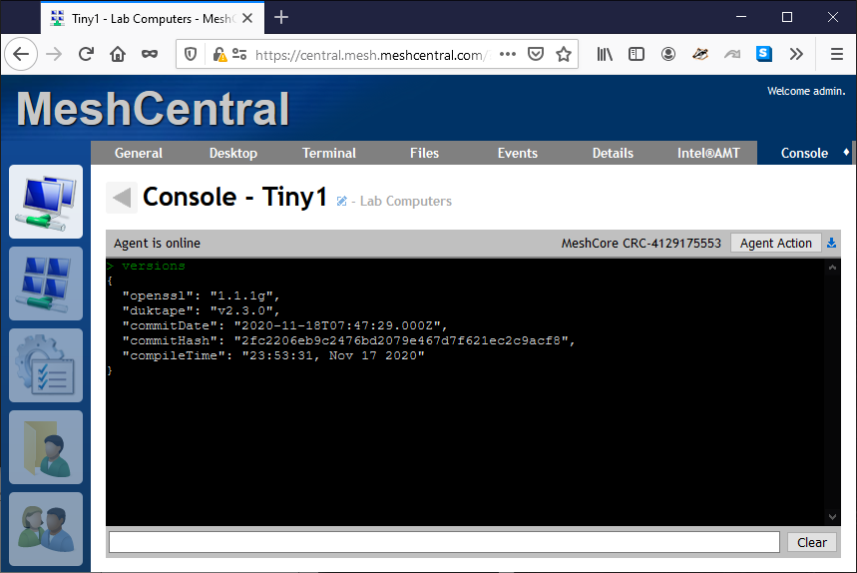Click the MeshCore CRC-4129175553 text
Screen dimensions: 857x573
point(642,244)
